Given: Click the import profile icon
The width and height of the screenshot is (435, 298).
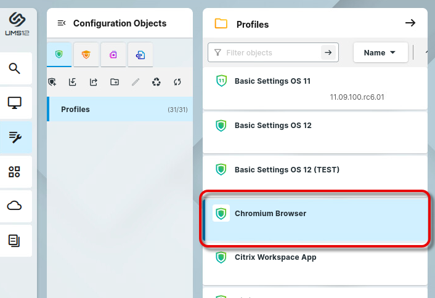Looking at the screenshot, I should [x=73, y=82].
